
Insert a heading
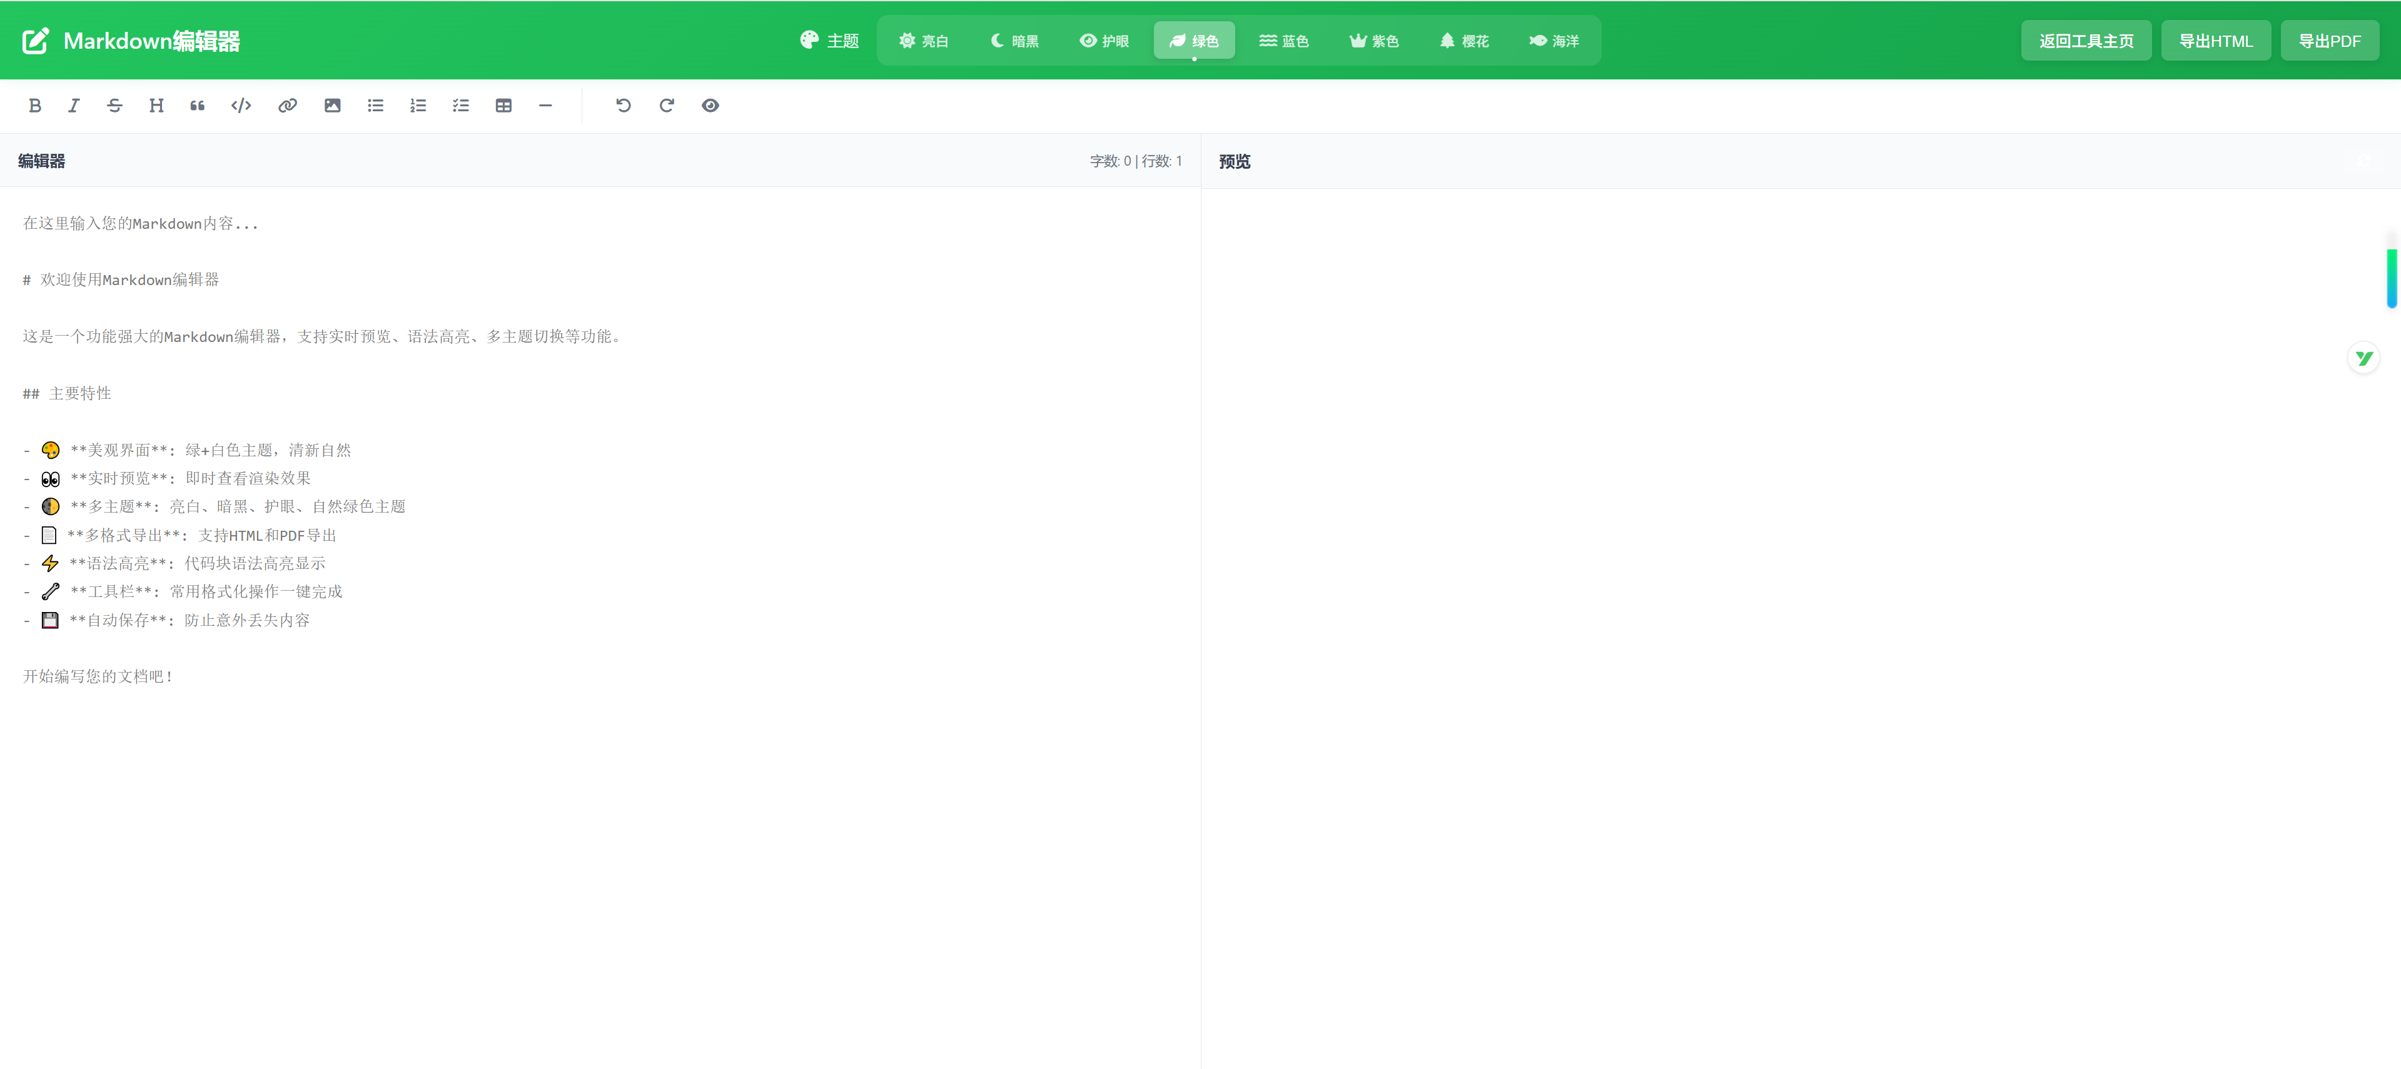tap(156, 105)
